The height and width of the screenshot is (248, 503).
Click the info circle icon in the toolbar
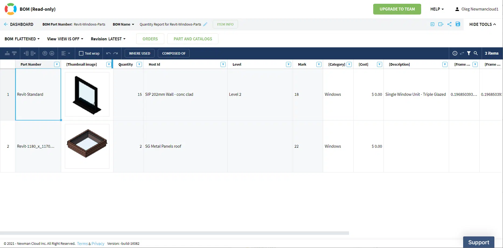455,53
